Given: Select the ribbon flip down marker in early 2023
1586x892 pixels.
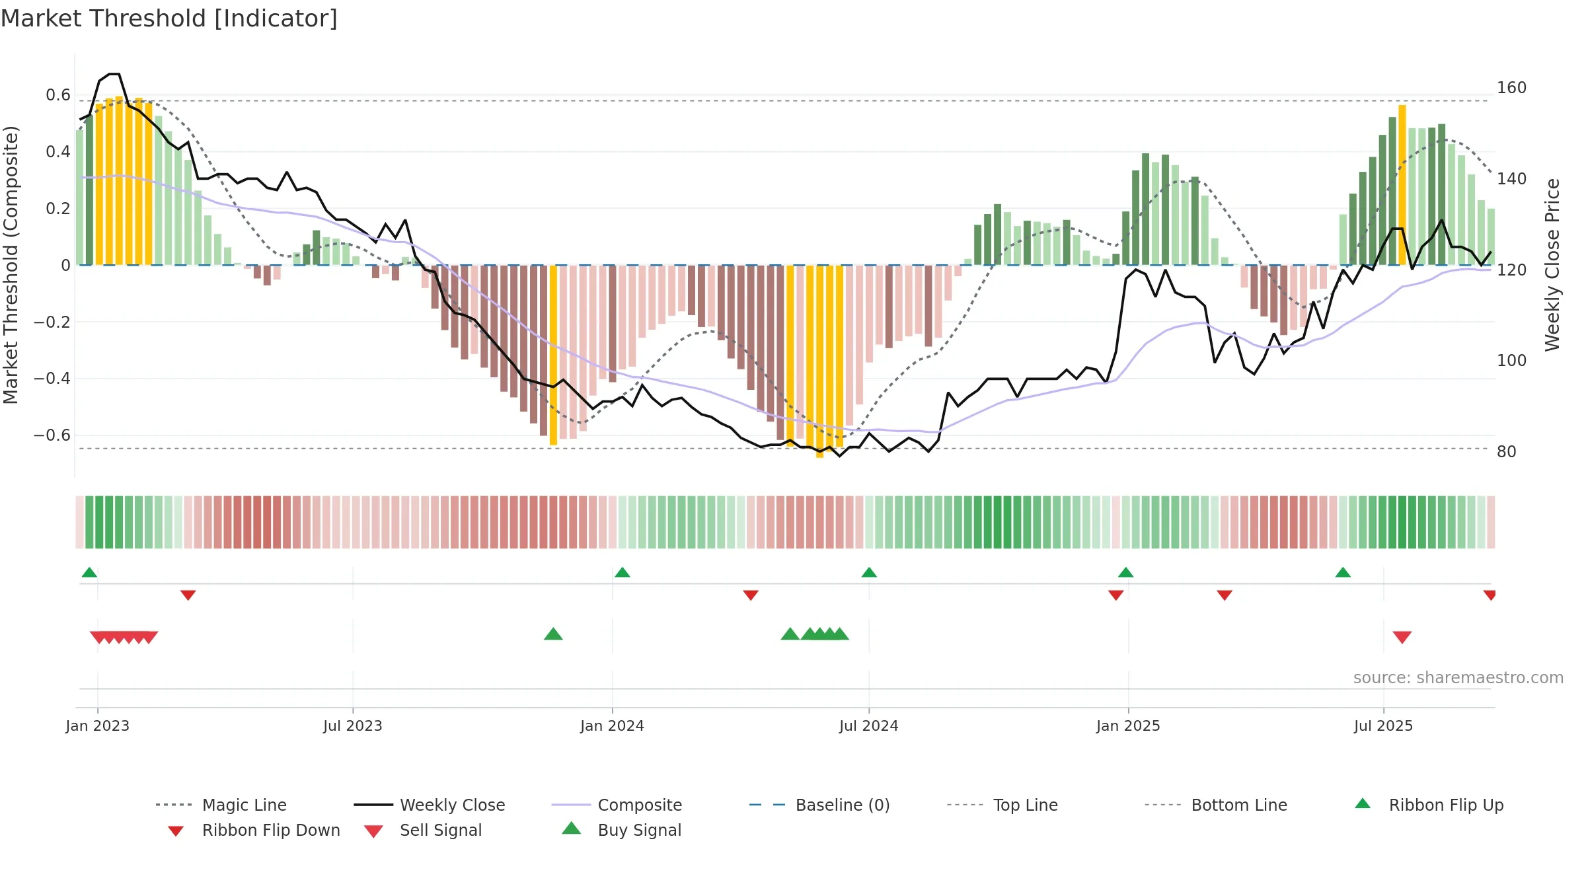Looking at the screenshot, I should pos(188,595).
